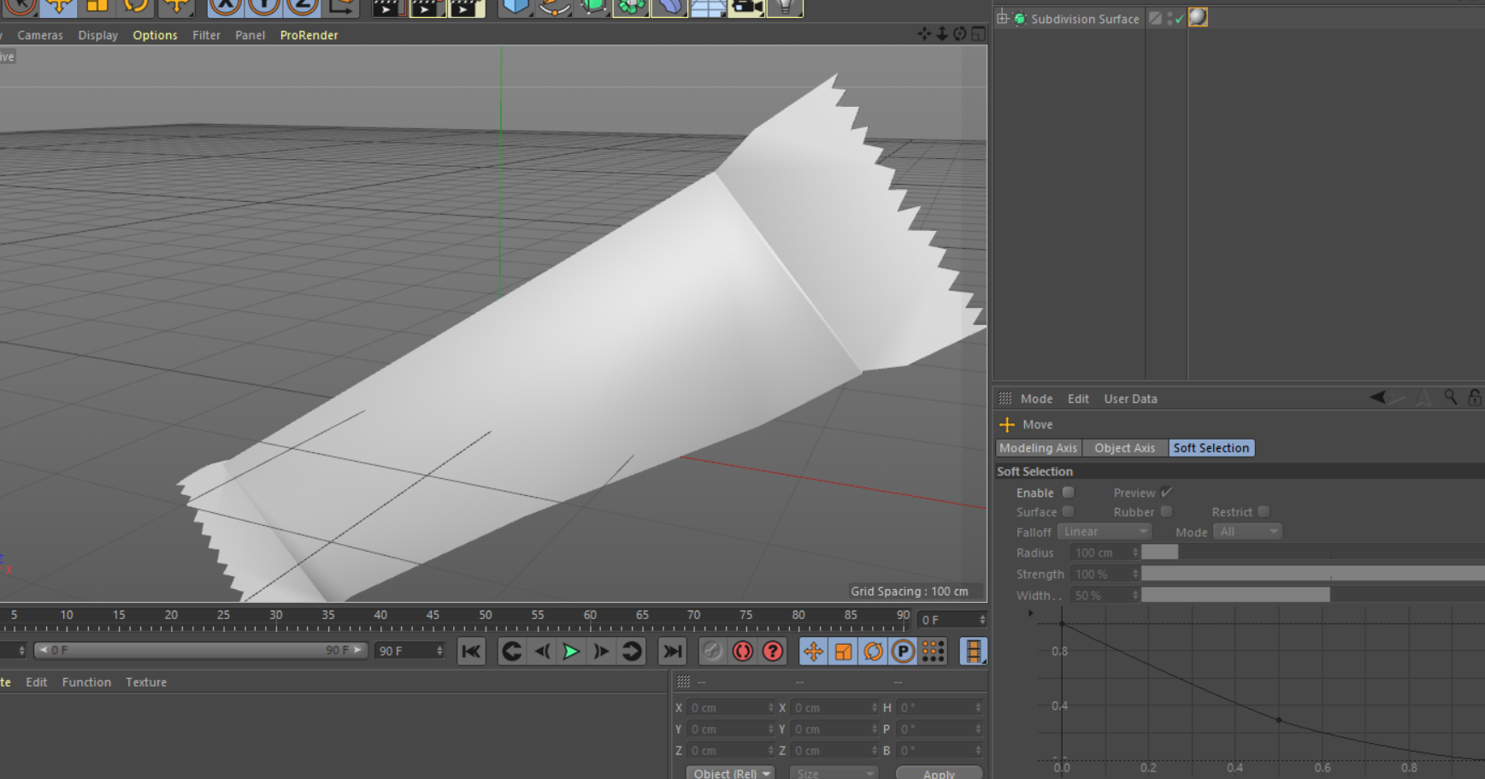The width and height of the screenshot is (1485, 779).
Task: Open ProRender viewport menu
Action: tap(309, 35)
